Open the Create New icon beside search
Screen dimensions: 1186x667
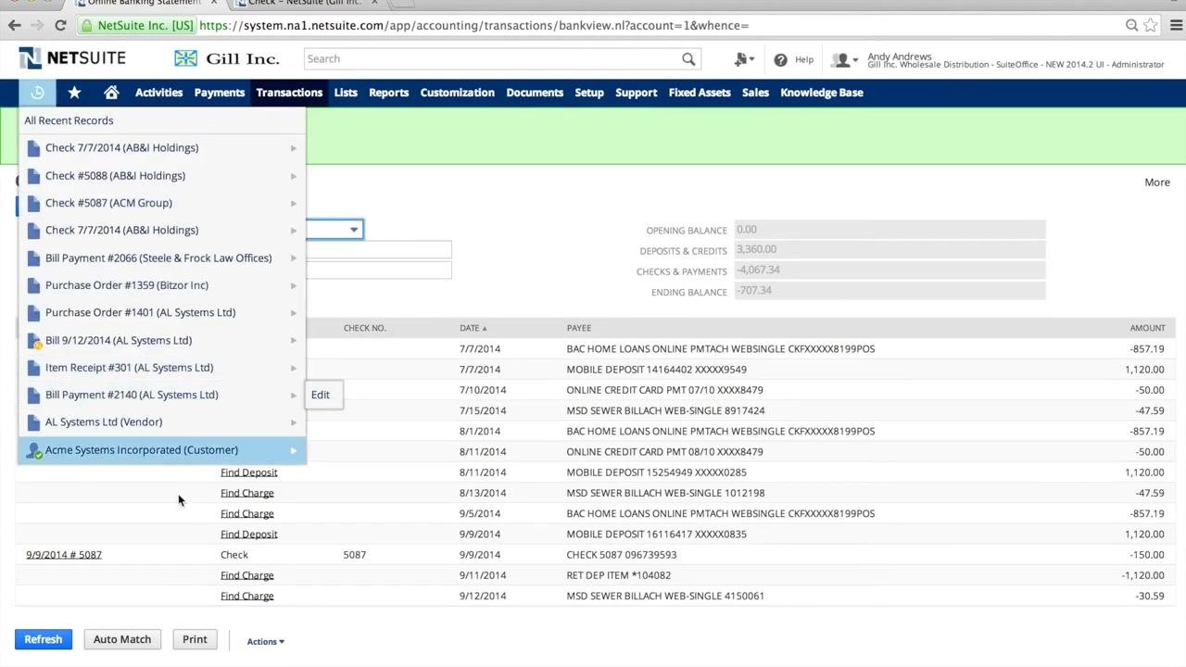[743, 59]
